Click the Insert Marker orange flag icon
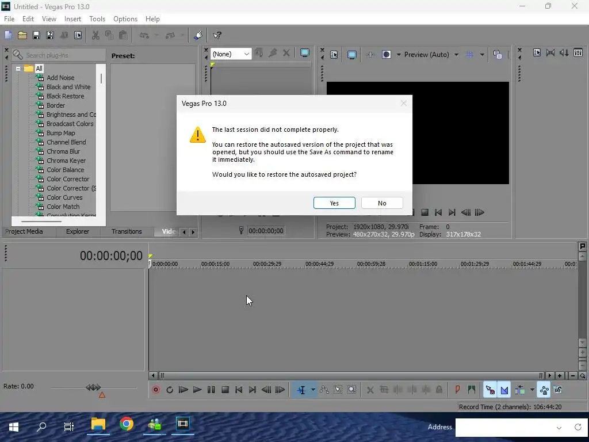 [457, 390]
